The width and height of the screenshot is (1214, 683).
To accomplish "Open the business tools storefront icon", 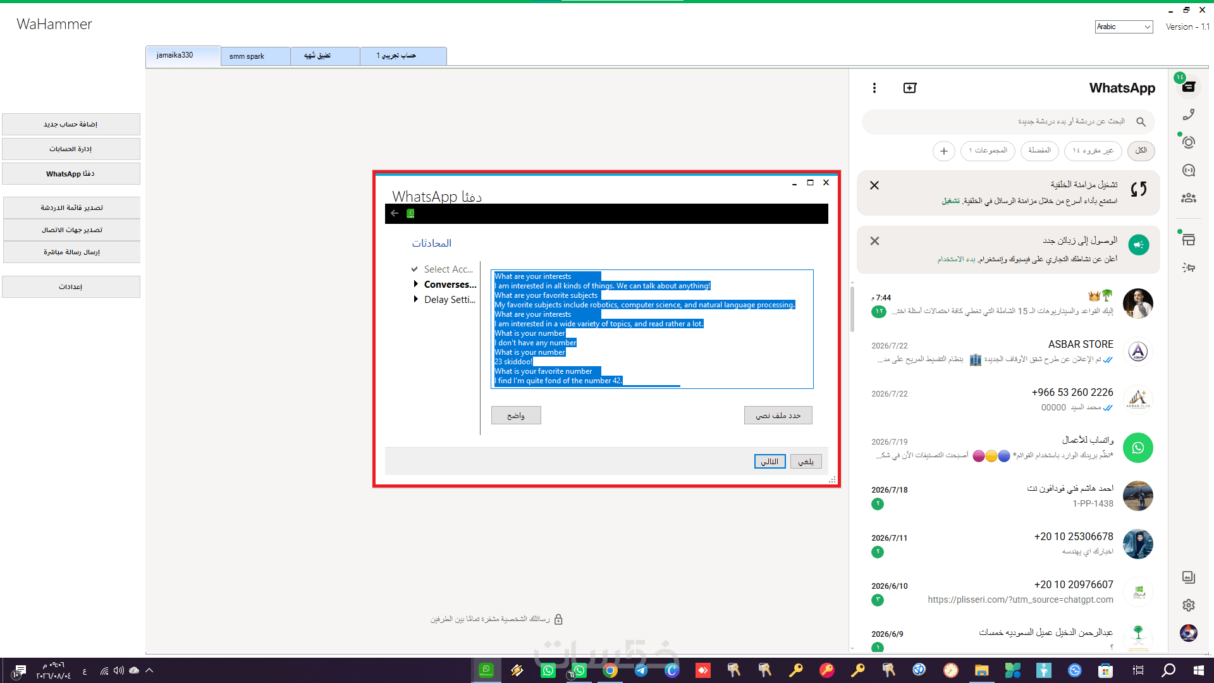I will pyautogui.click(x=1189, y=240).
